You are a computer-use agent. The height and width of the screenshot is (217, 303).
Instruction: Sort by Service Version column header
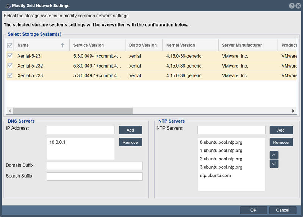click(97, 45)
